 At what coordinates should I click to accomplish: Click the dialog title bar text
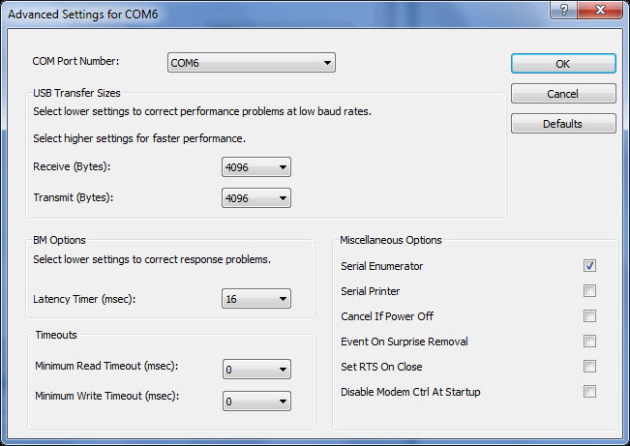coord(83,15)
